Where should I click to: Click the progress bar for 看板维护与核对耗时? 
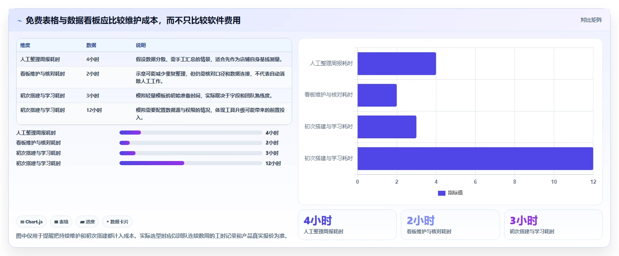tap(191, 143)
